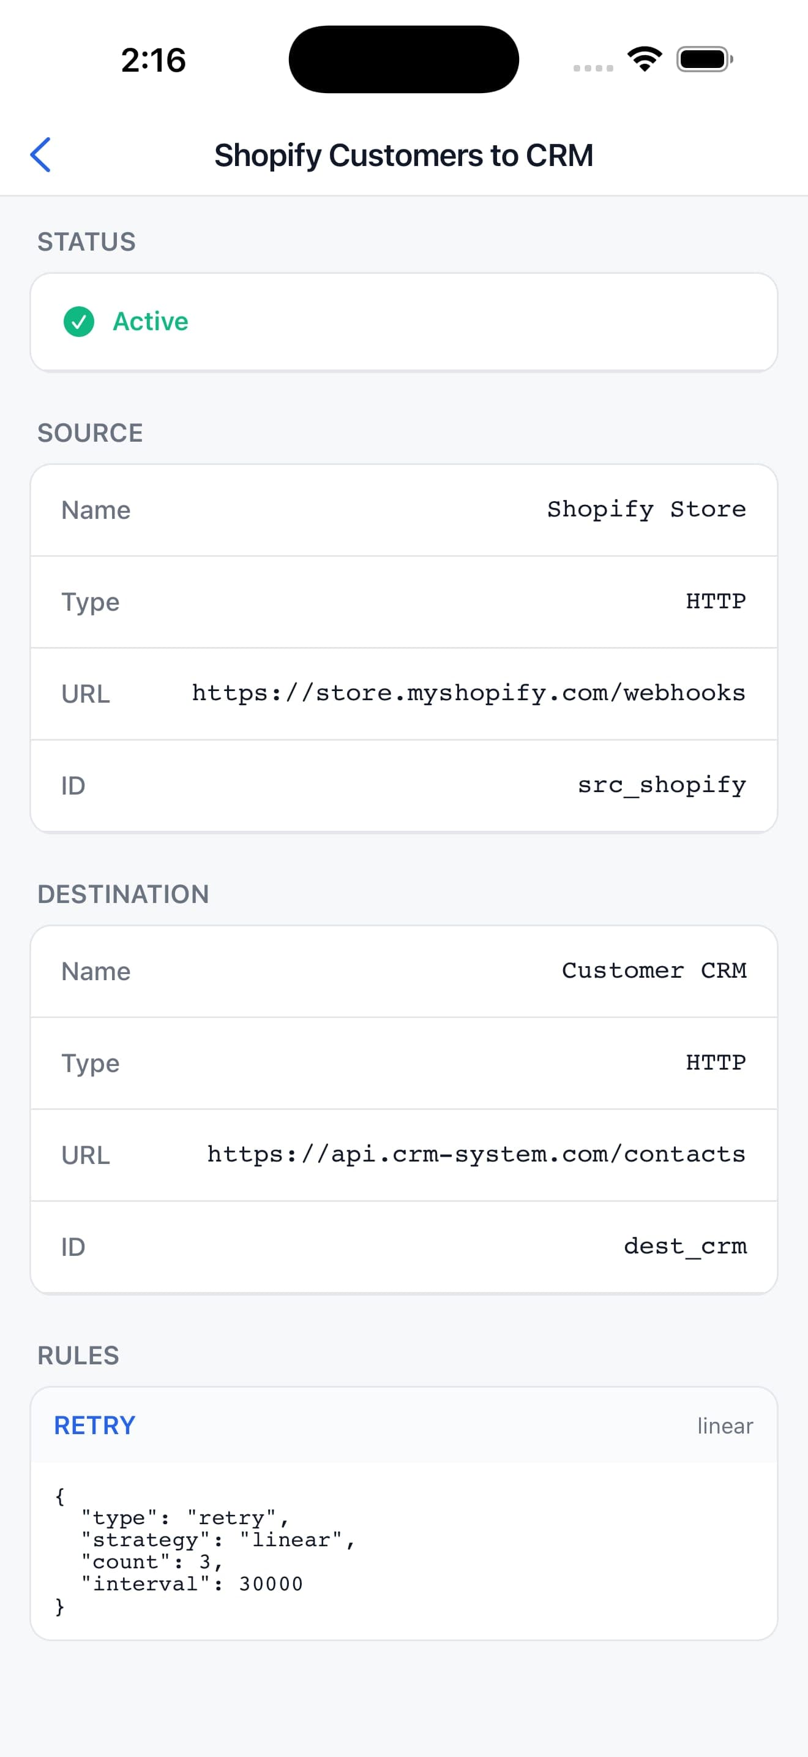Tap the Wi-Fi status icon
808x1757 pixels.
pos(645,59)
